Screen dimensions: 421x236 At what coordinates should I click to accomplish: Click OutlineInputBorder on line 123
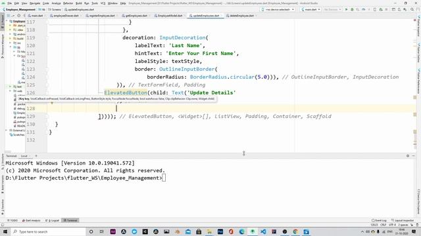(187, 69)
